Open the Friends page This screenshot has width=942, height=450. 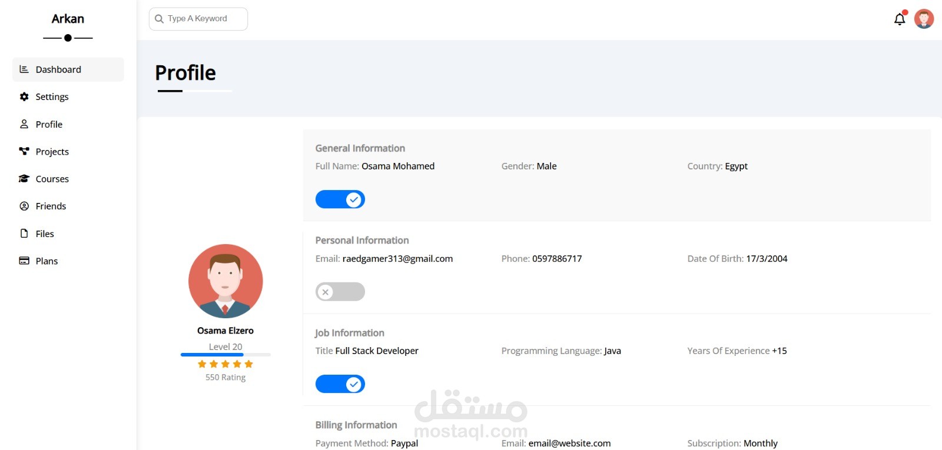pyautogui.click(x=68, y=206)
